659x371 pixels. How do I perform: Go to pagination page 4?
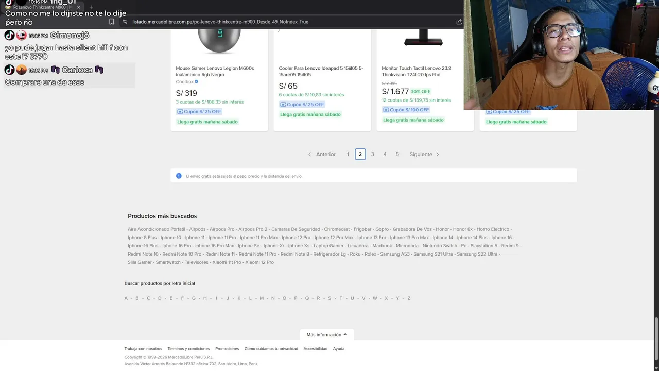(385, 154)
